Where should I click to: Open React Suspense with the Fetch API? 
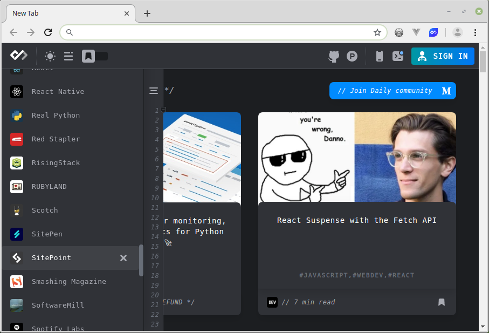point(356,220)
